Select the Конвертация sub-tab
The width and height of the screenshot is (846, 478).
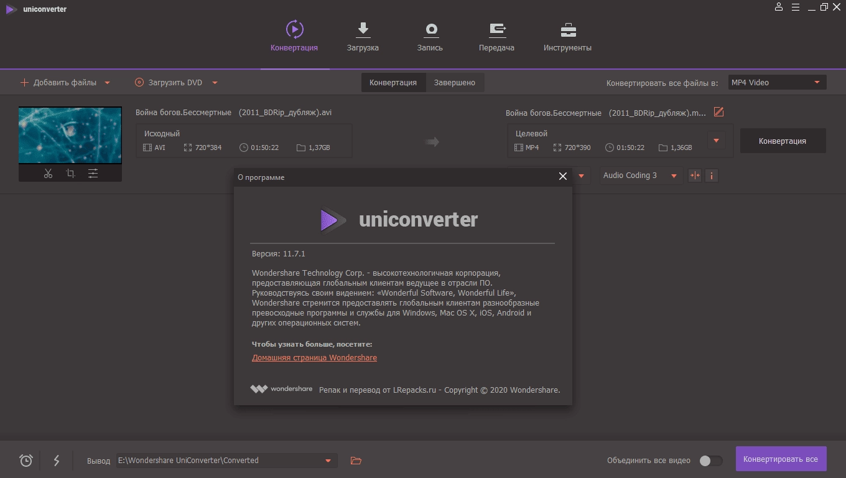click(393, 83)
